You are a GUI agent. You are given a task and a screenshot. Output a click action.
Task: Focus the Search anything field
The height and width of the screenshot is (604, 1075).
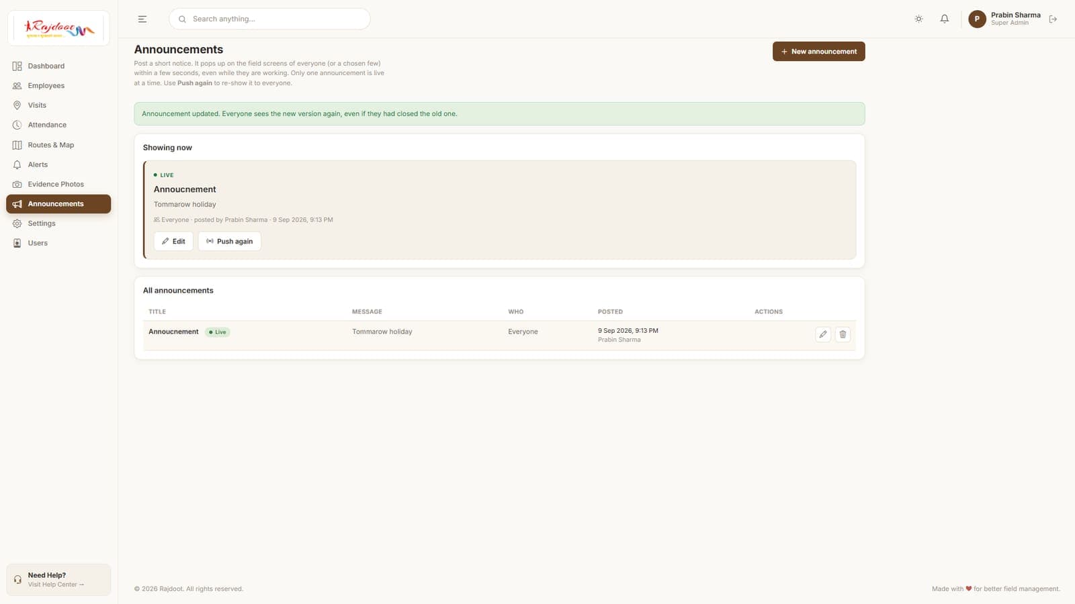269,19
